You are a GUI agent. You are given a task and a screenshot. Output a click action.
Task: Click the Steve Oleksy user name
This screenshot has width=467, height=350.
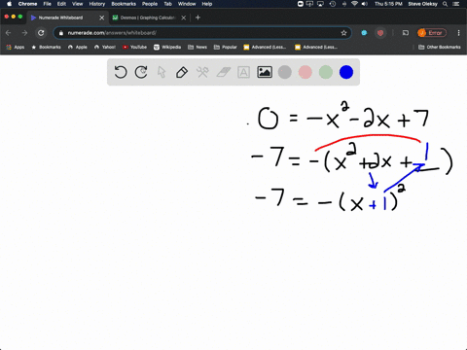422,4
